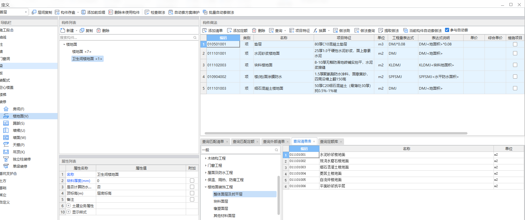
Task: Expand 木结构工程 tree node
Action: pyautogui.click(x=206, y=158)
